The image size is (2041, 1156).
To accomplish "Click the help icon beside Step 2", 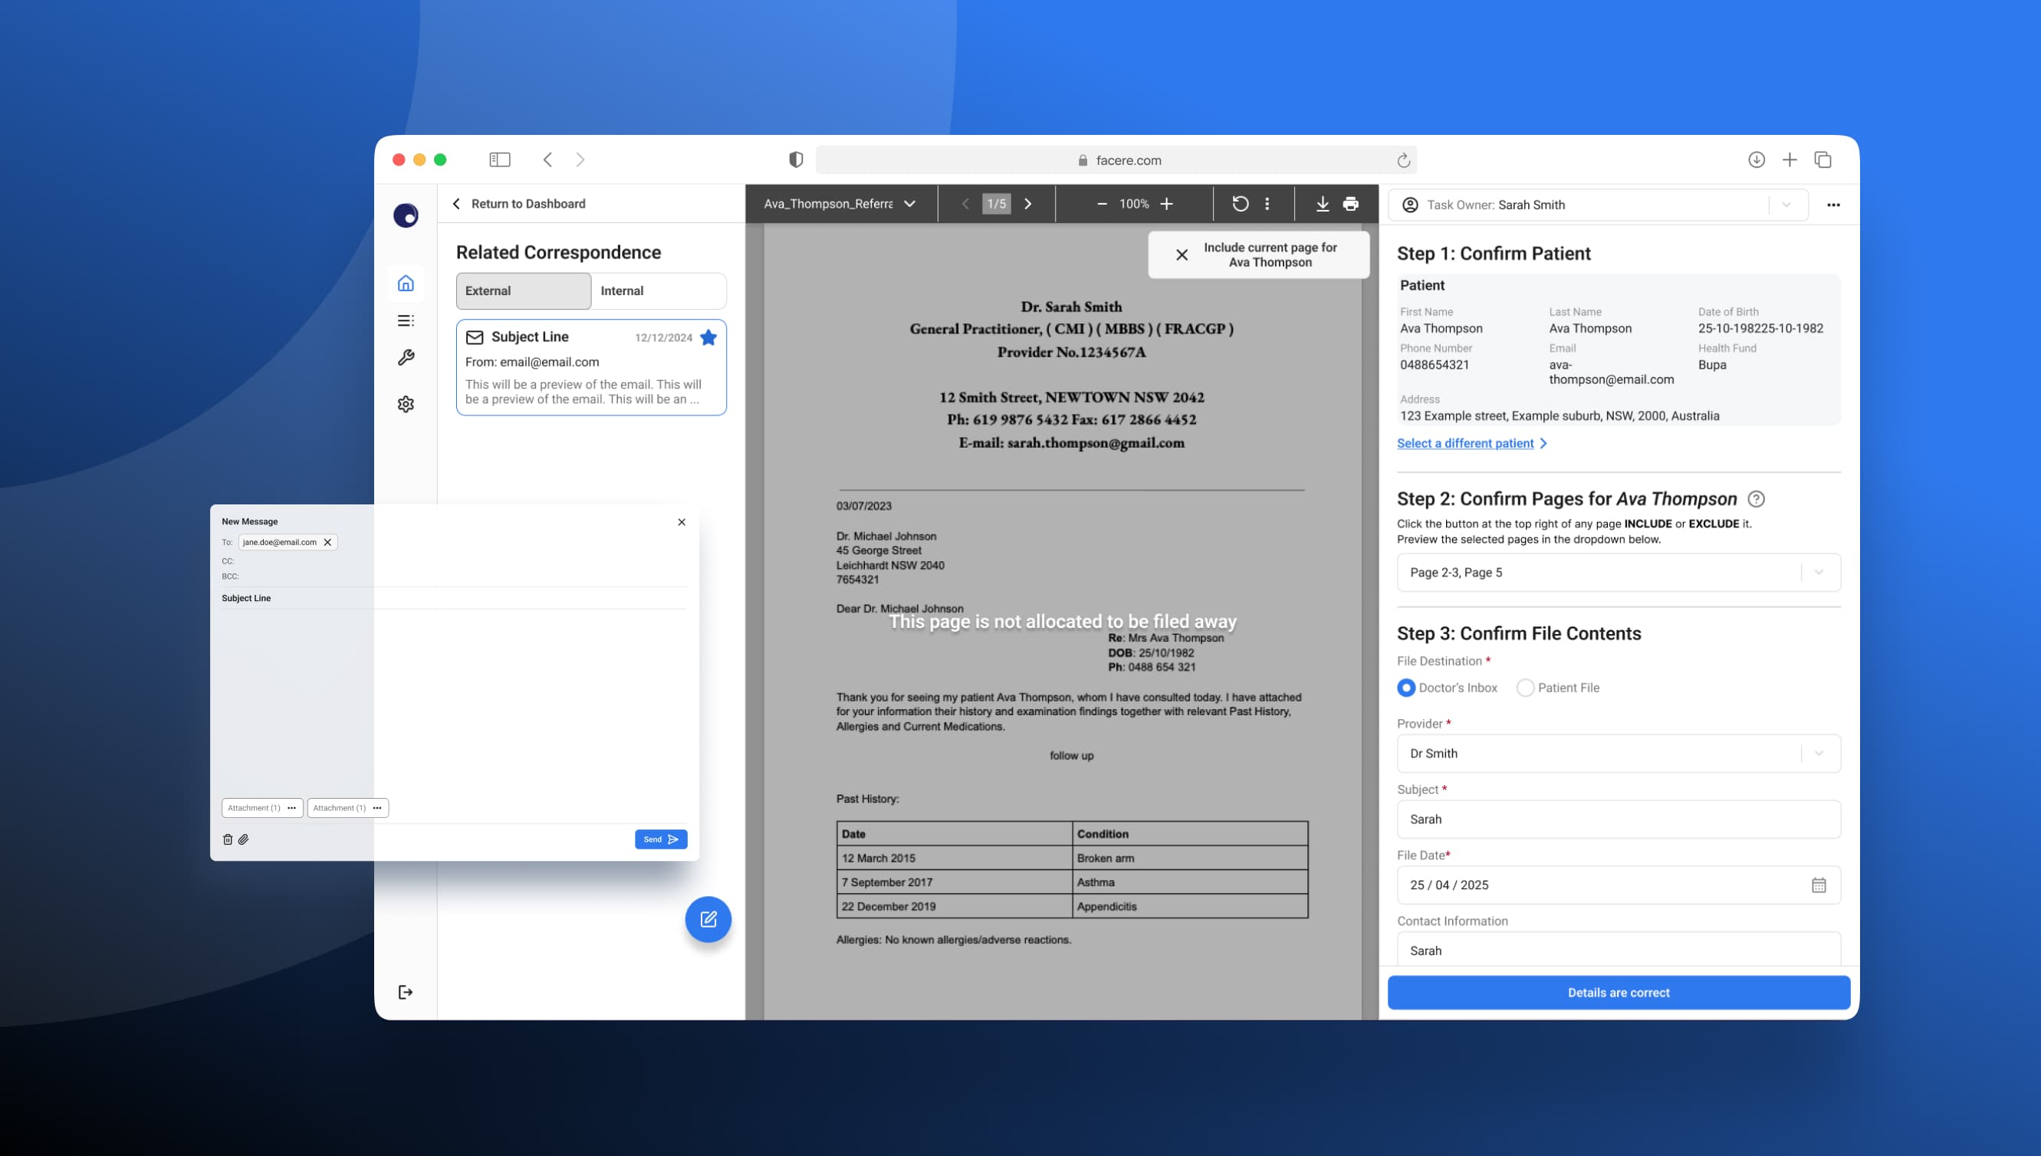I will click(1756, 499).
